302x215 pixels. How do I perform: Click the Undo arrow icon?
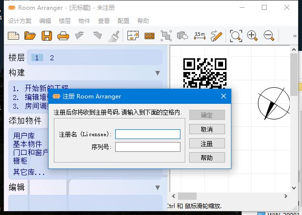[79, 35]
